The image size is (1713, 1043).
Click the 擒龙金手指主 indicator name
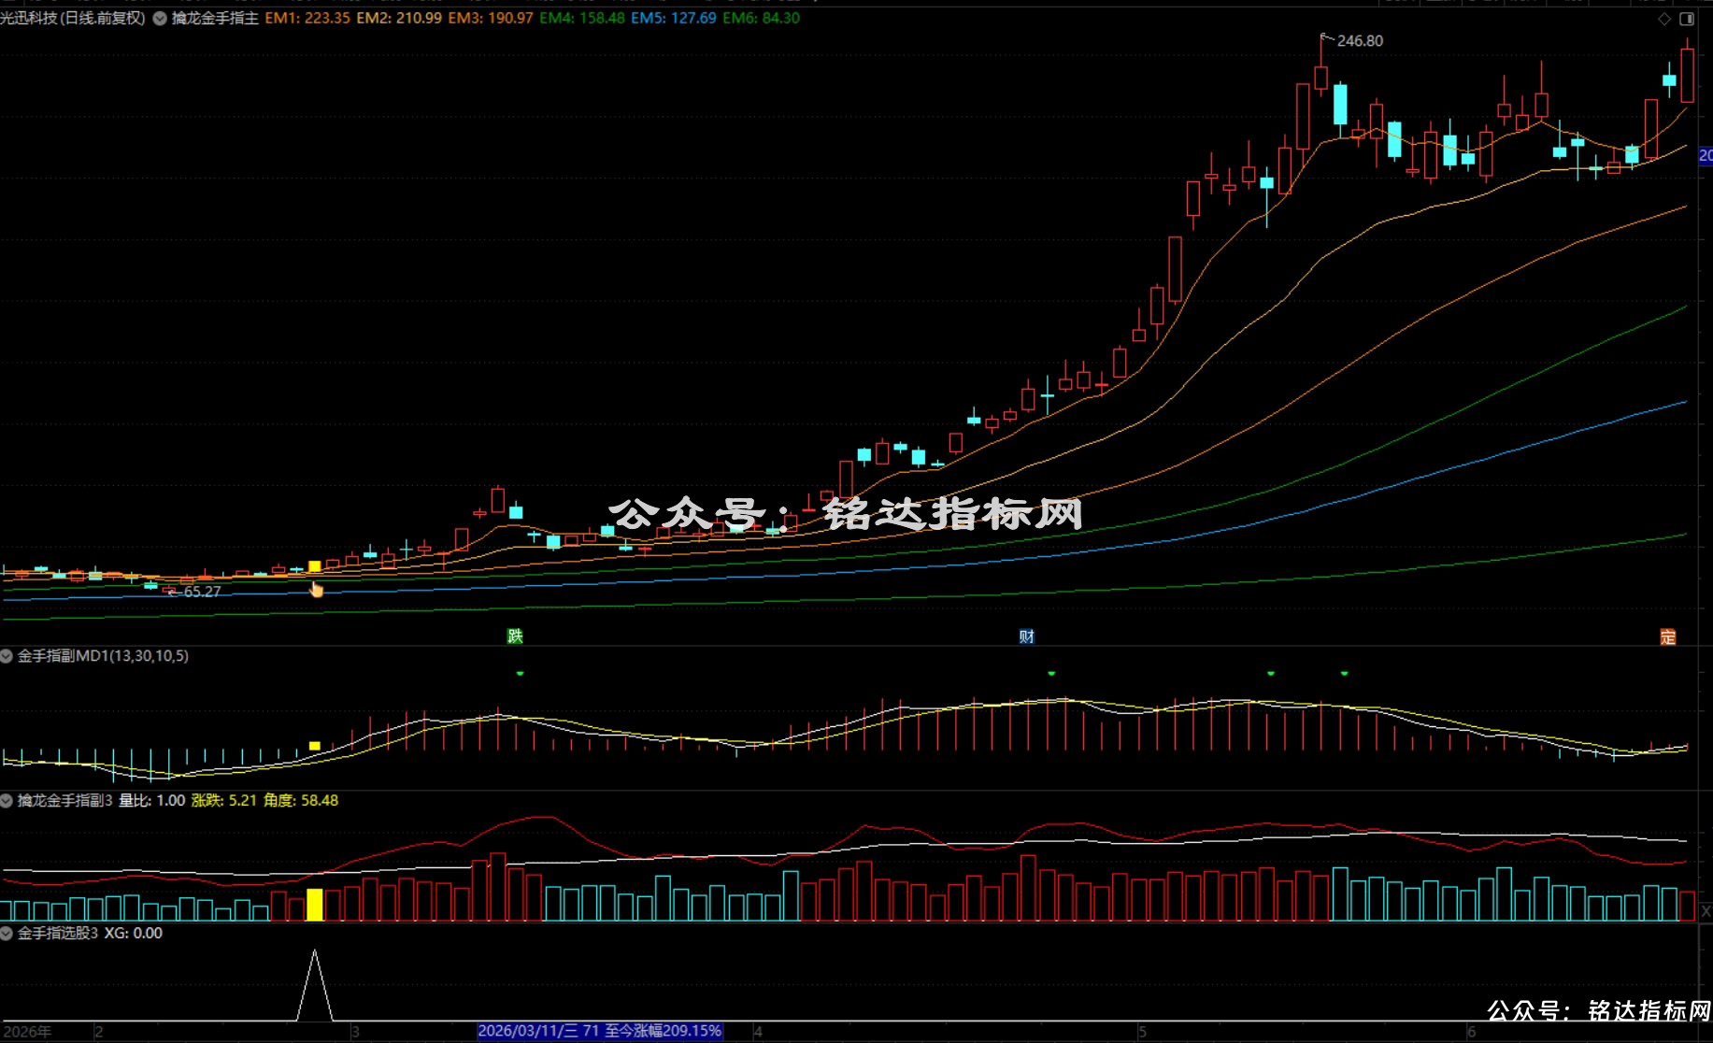(215, 18)
